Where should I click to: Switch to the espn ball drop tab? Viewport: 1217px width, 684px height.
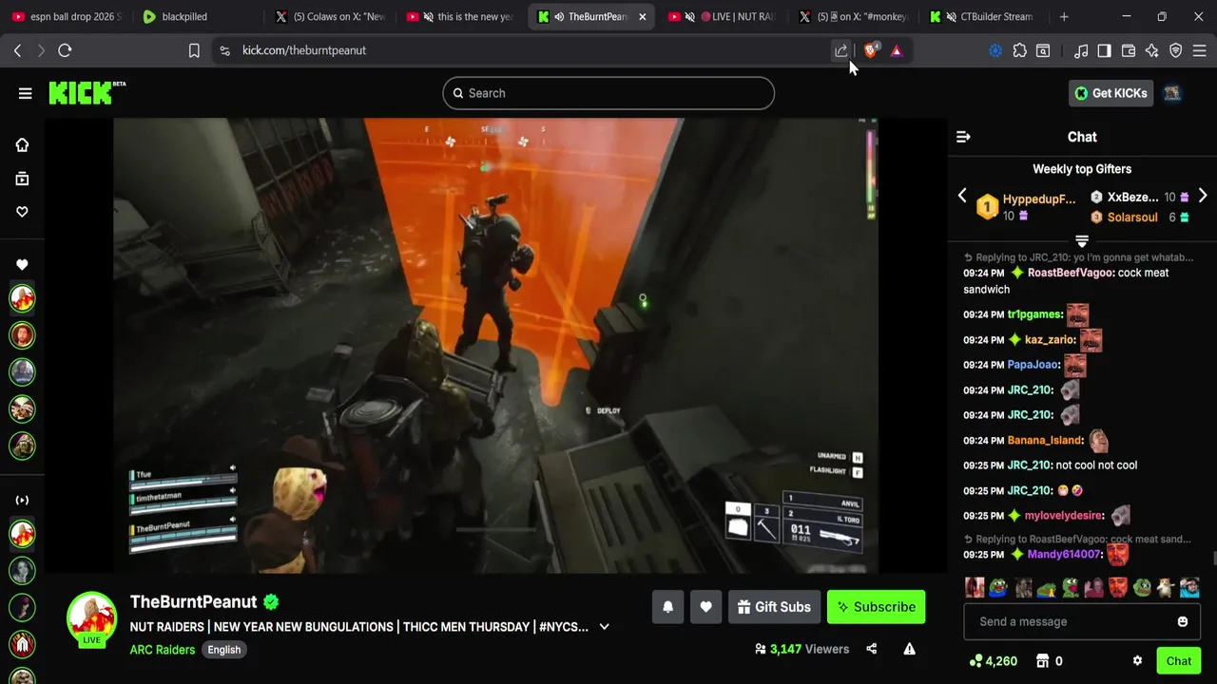pos(67,16)
